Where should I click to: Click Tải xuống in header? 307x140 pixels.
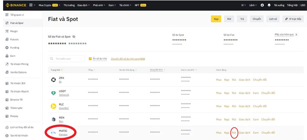pyautogui.click(x=279, y=5)
